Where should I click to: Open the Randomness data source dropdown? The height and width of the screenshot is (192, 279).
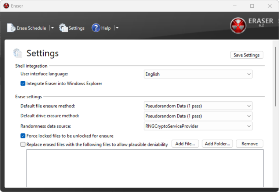[x=198, y=126]
